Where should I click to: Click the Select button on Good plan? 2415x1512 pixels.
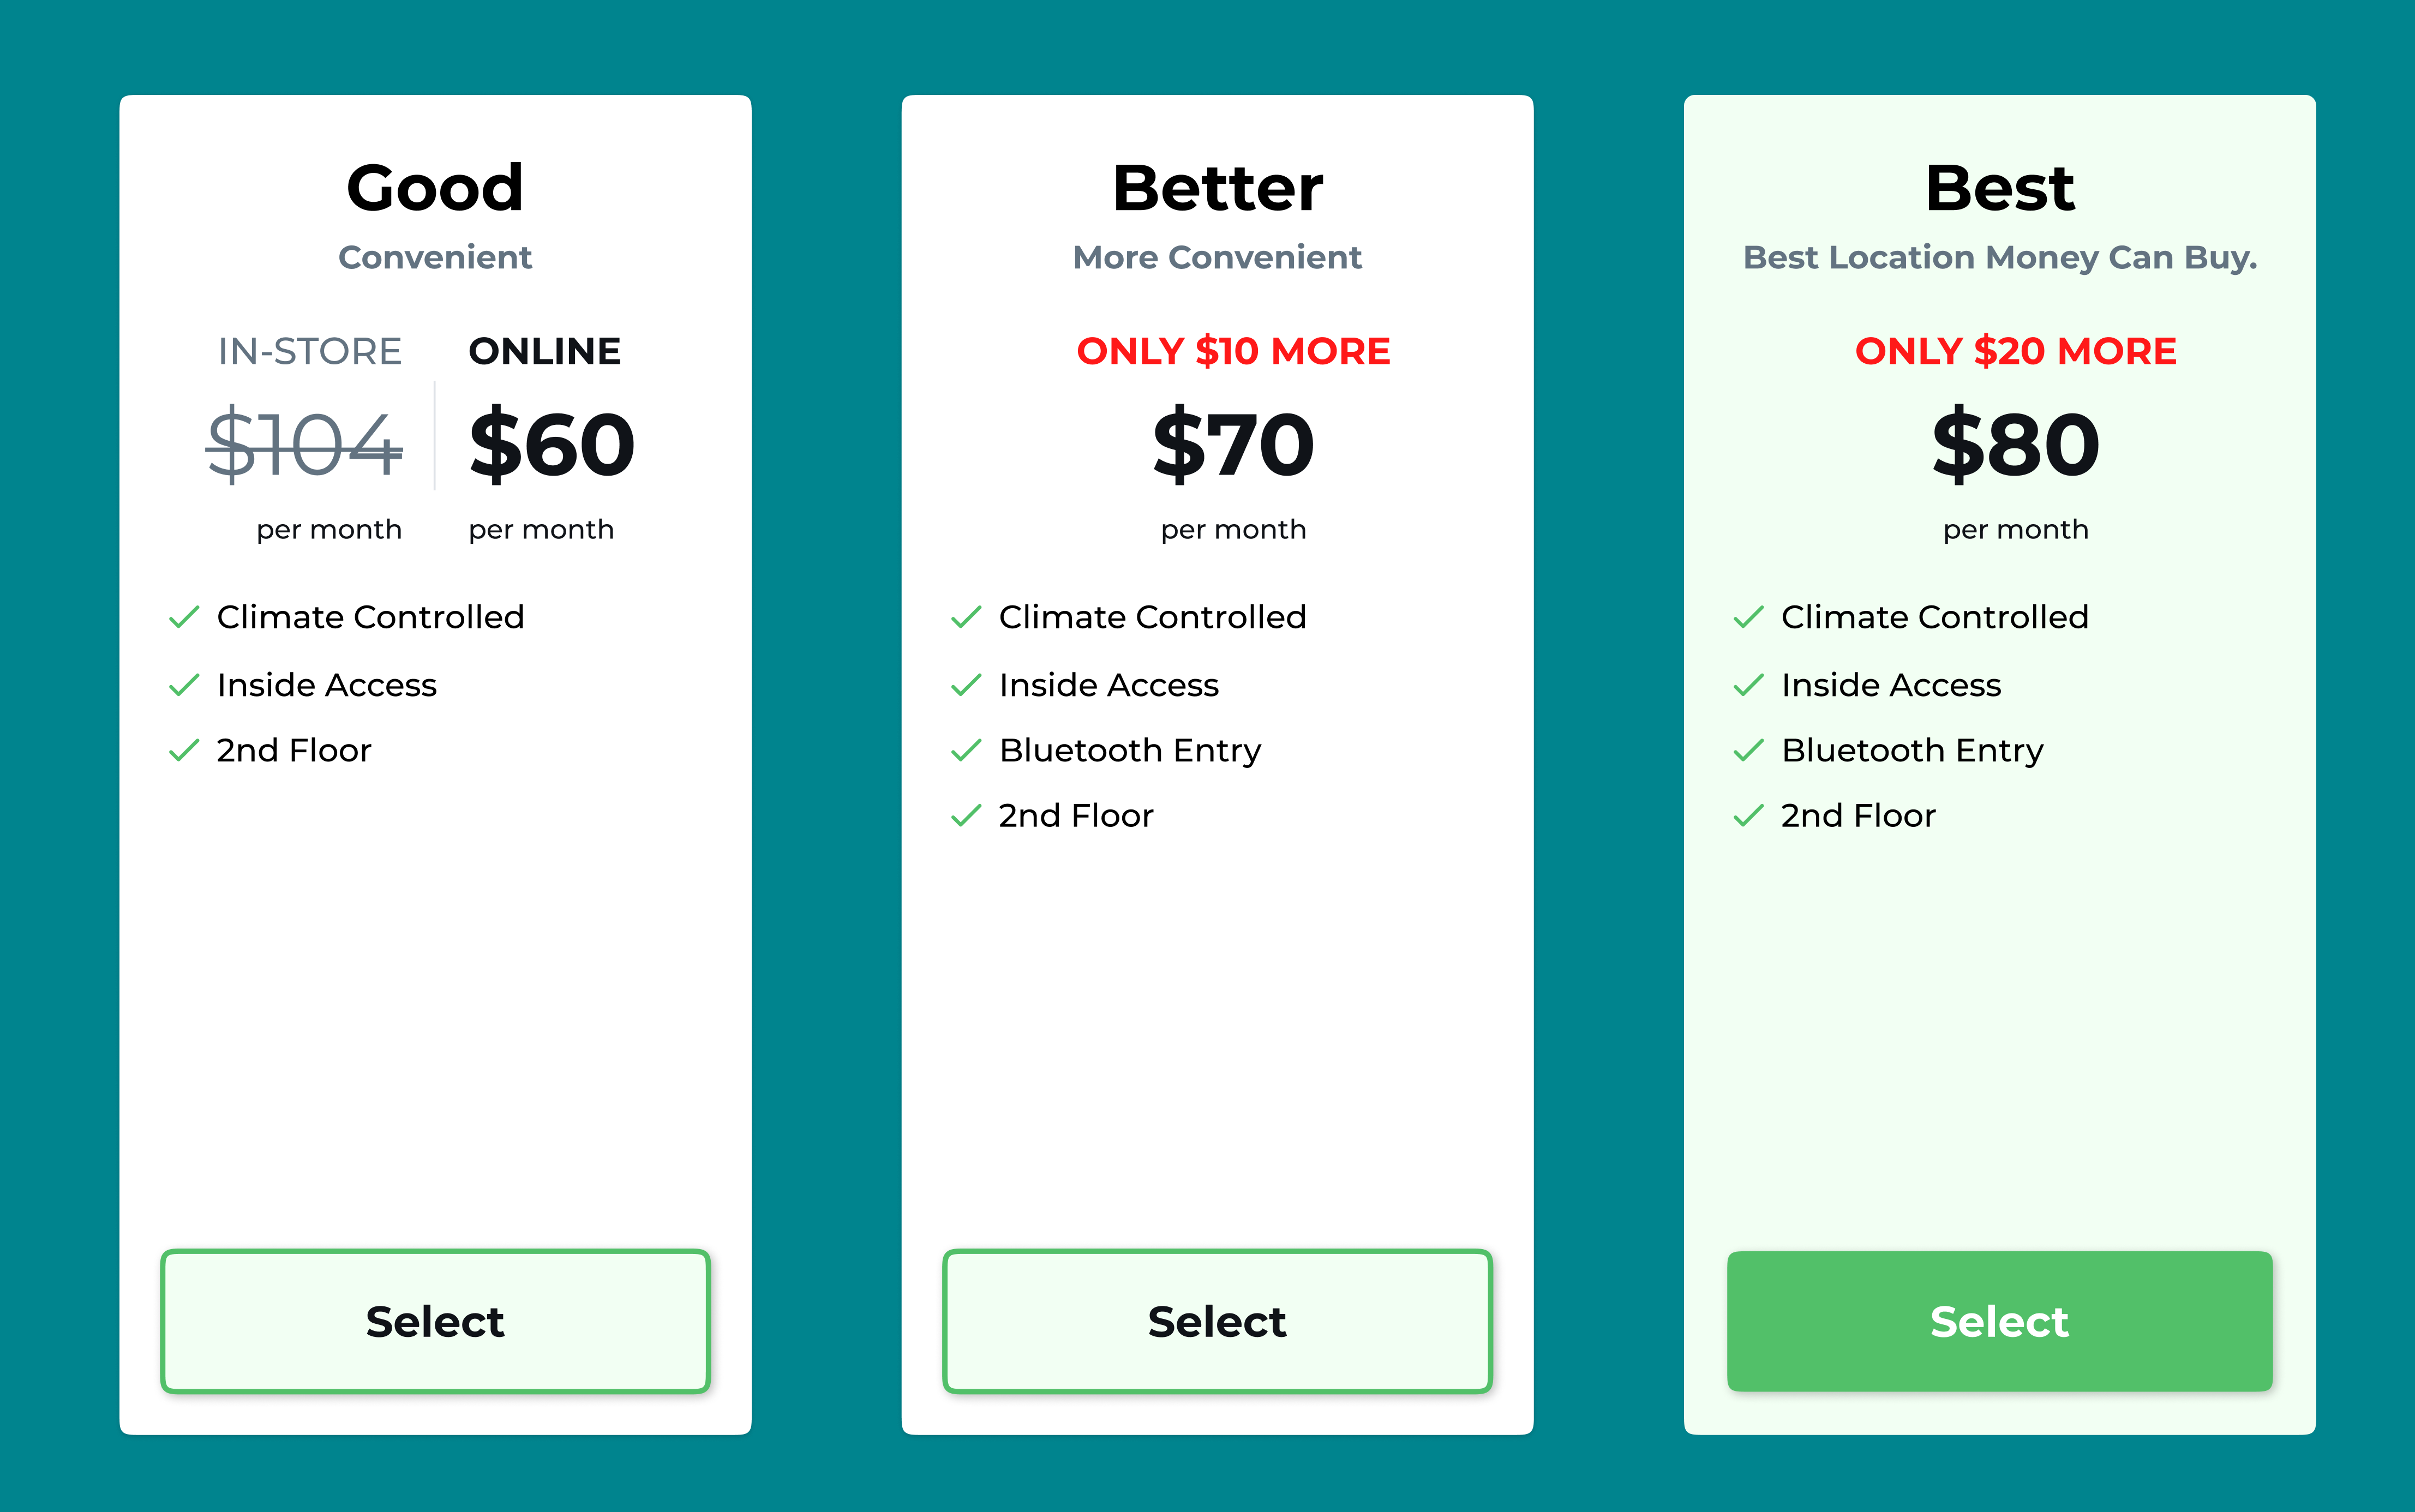tap(435, 1321)
